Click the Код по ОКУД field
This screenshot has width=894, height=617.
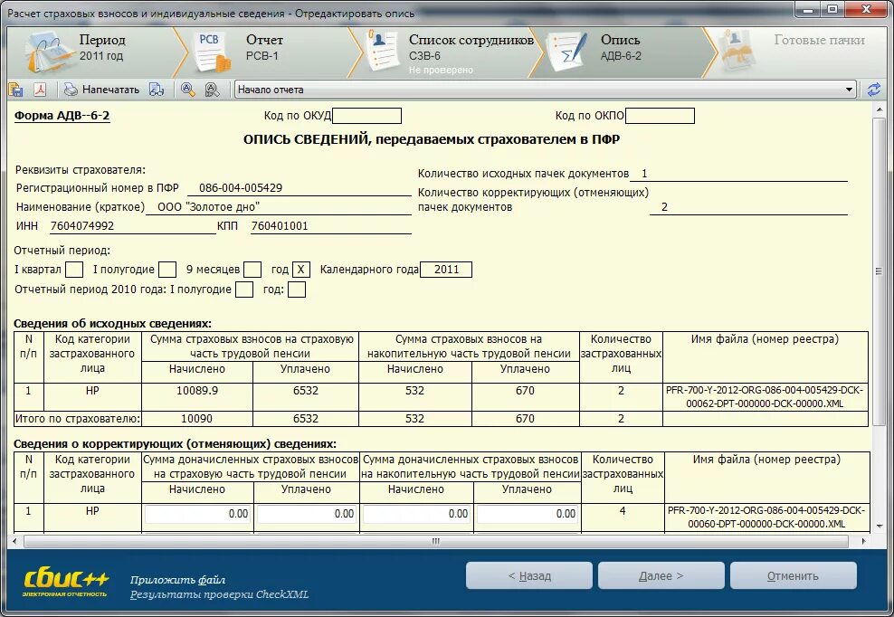366,116
